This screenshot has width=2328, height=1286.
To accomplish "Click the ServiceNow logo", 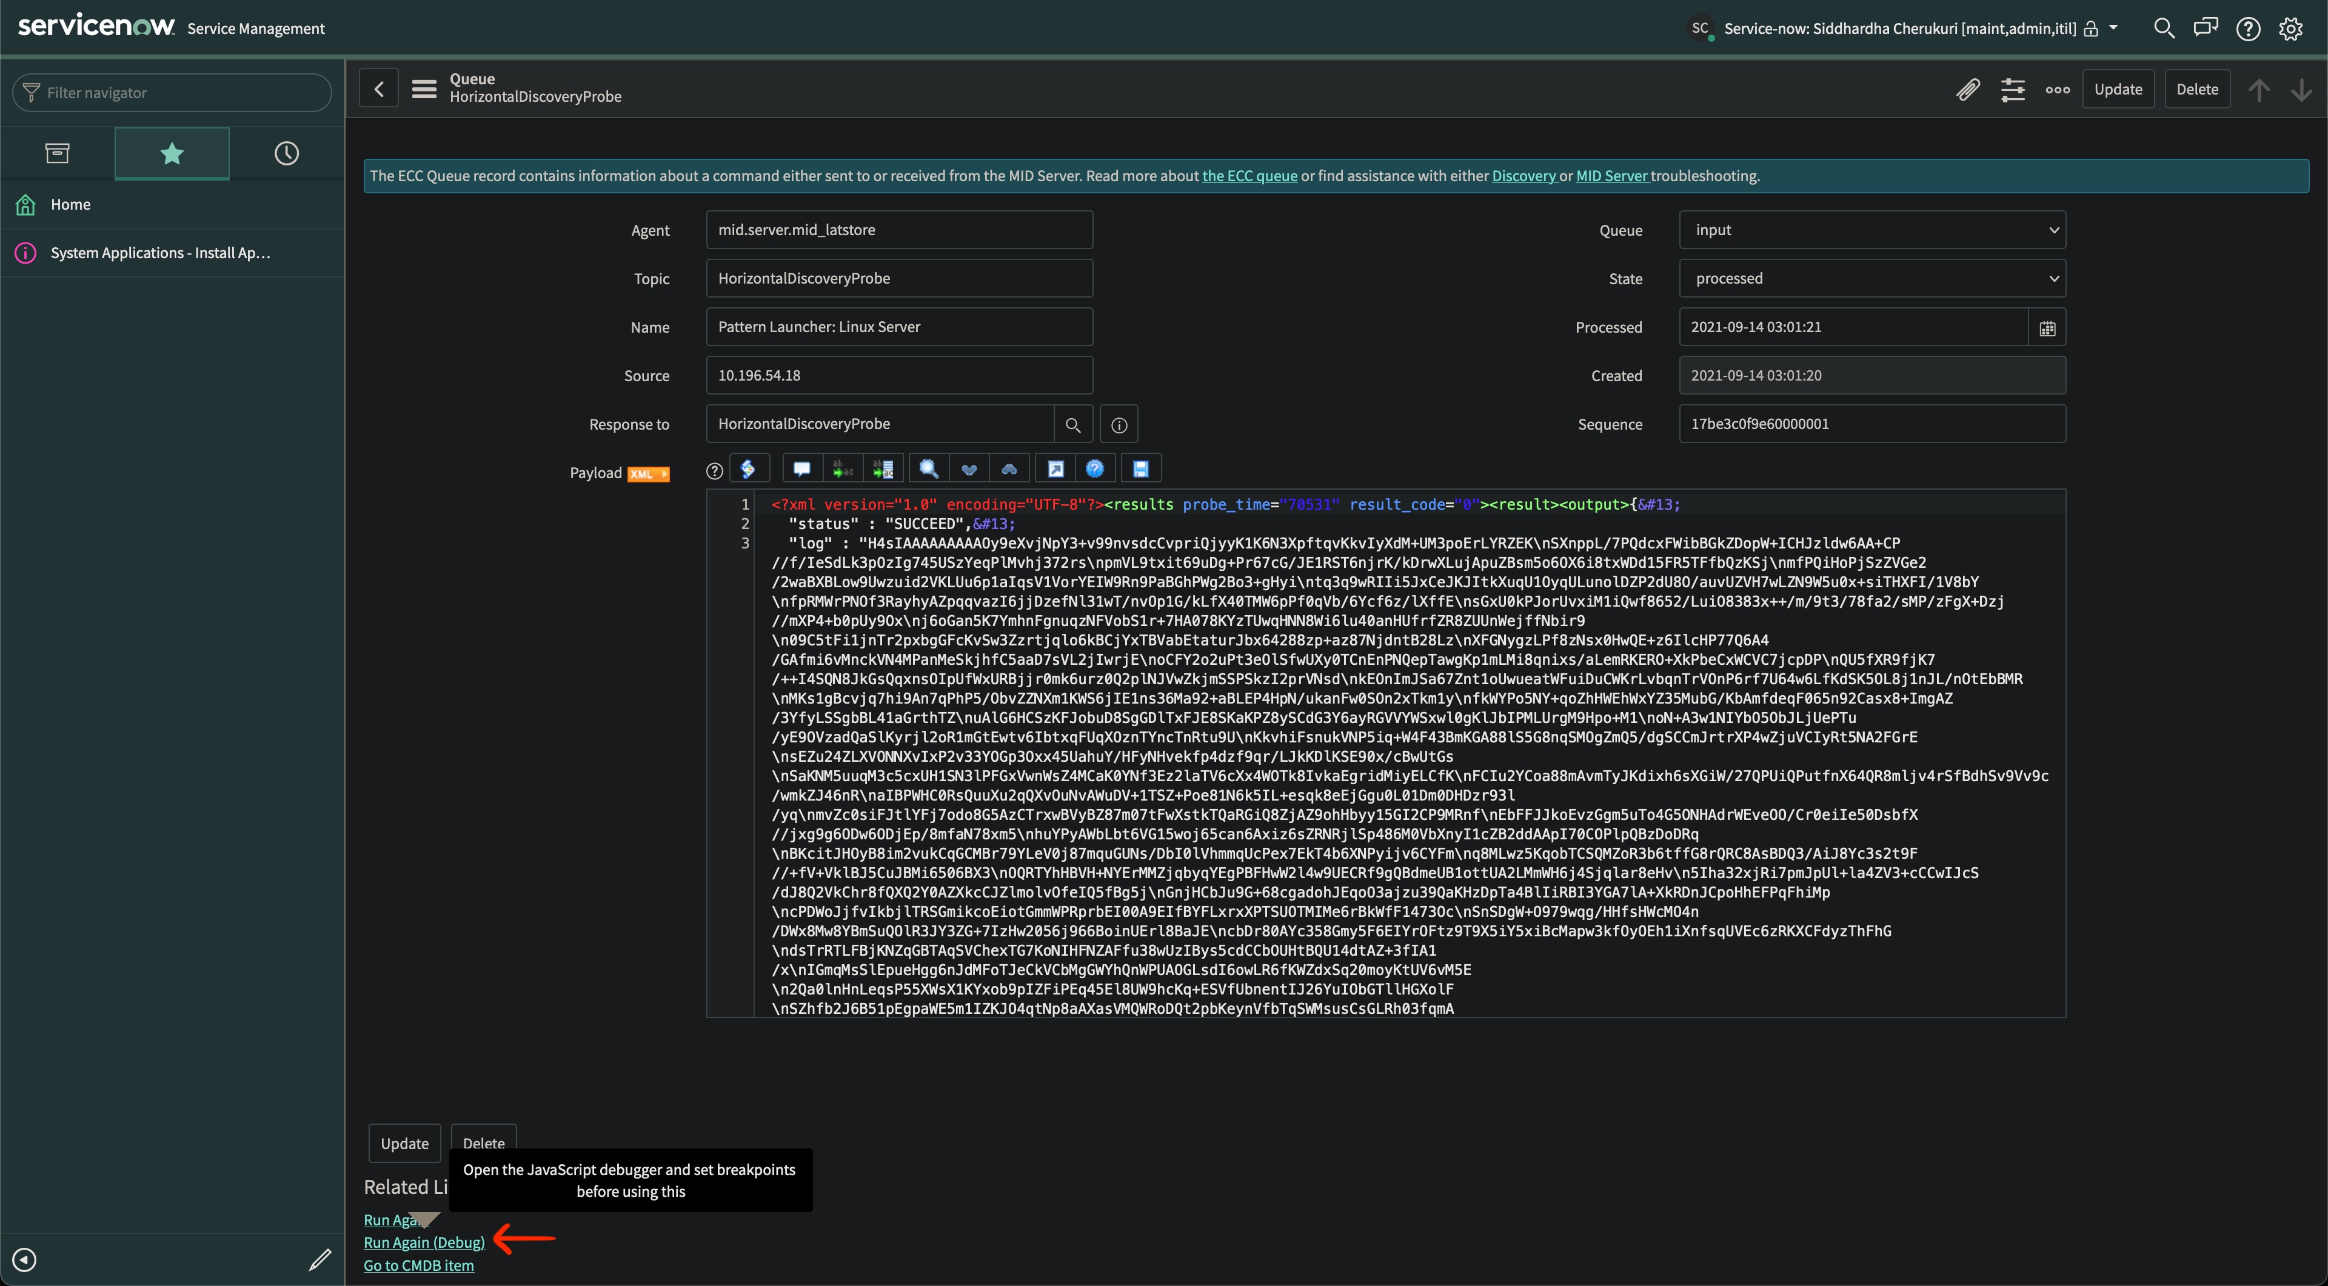I will point(96,25).
